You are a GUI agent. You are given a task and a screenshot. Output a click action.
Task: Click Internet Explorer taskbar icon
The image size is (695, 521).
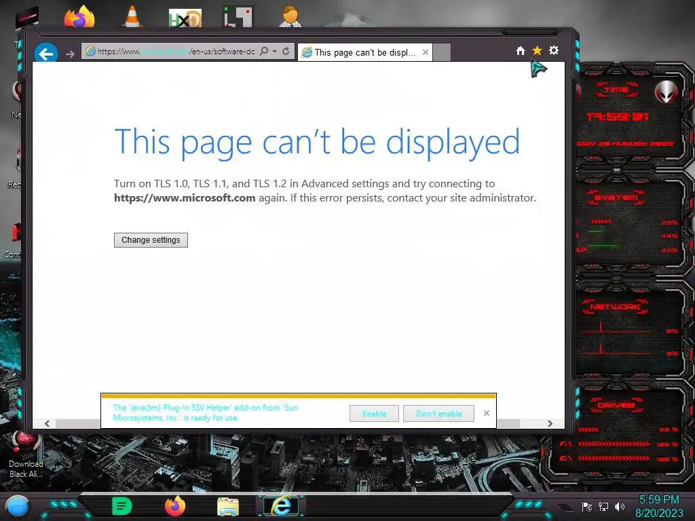[x=281, y=506]
